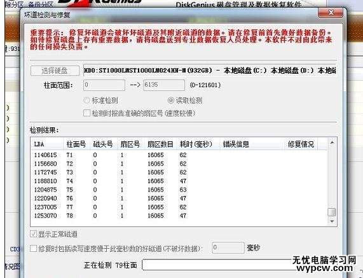
Task: Click the LBA column header
Action: pyautogui.click(x=47, y=144)
